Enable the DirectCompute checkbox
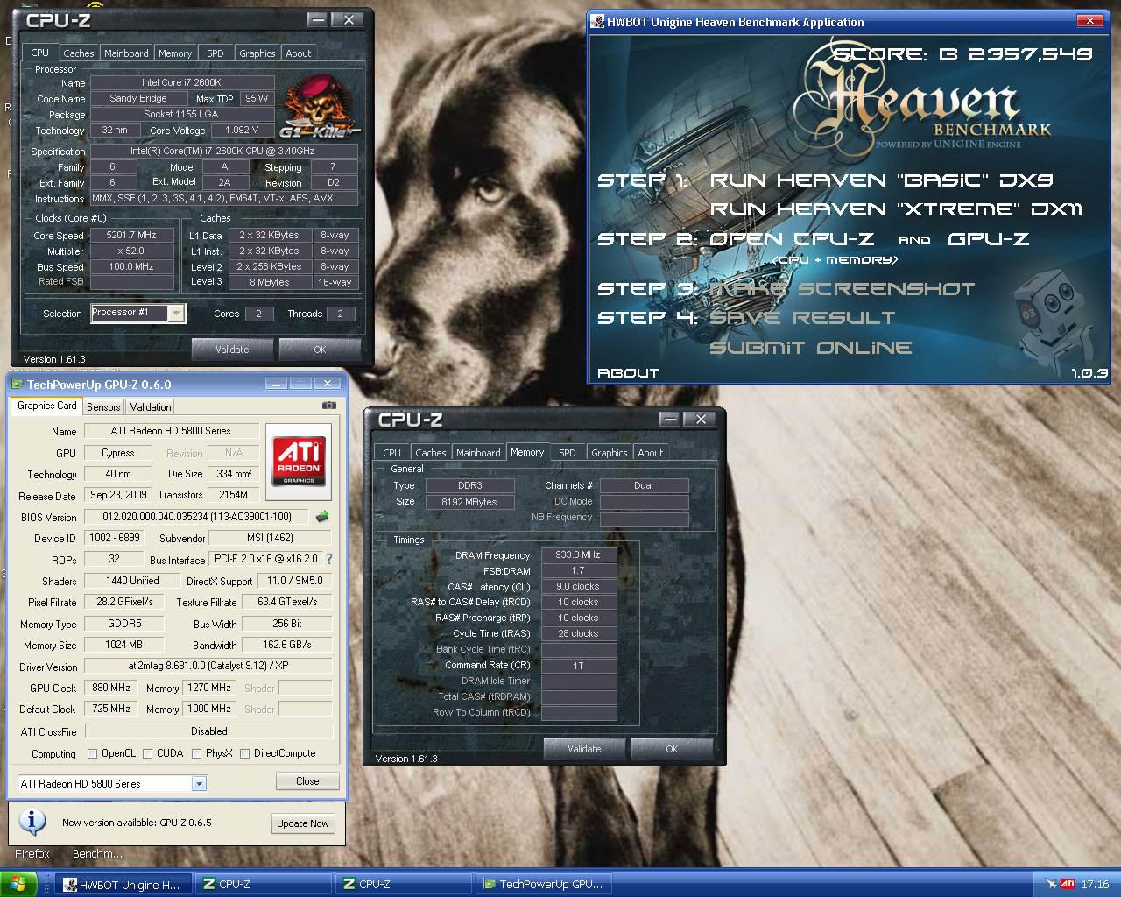Screen dimensions: 1121x897 pos(245,753)
